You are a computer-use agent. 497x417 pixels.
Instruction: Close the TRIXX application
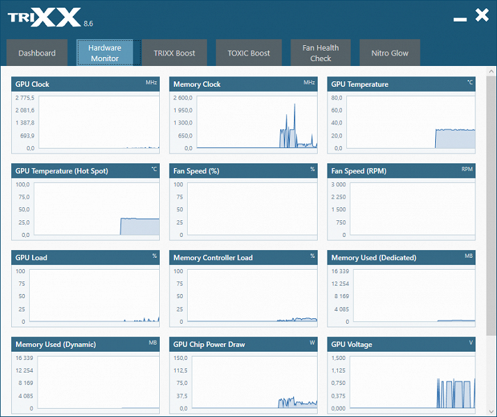[x=482, y=15]
